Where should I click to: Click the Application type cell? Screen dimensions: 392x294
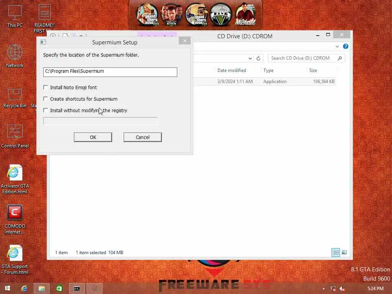[275, 82]
